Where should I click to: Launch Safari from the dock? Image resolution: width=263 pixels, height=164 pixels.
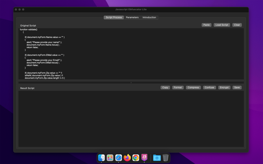tap(119, 158)
